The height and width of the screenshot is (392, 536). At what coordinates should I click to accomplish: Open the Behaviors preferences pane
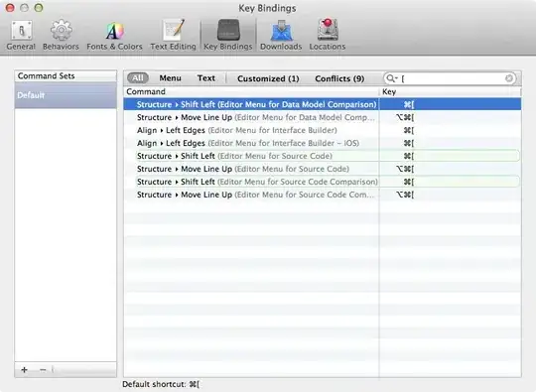click(61, 35)
